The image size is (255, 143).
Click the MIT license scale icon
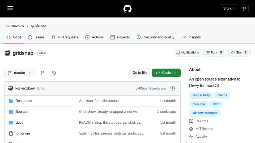click(191, 129)
